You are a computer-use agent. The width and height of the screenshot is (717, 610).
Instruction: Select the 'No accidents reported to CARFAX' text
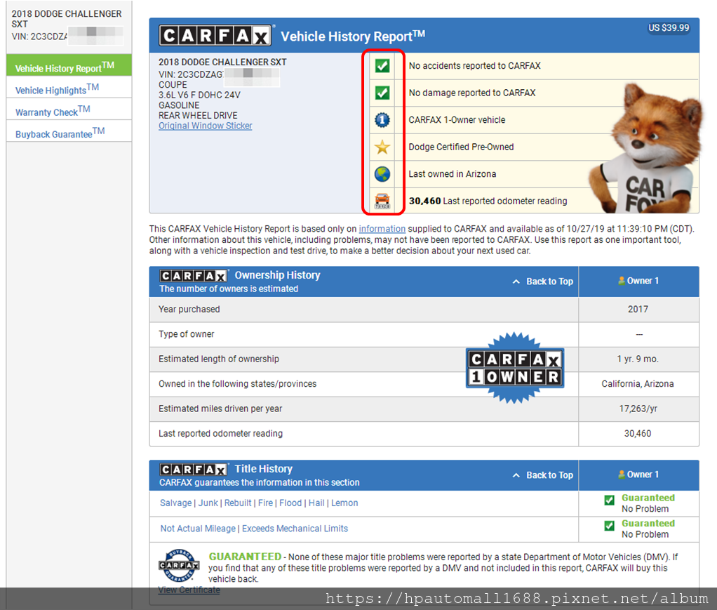tap(475, 66)
